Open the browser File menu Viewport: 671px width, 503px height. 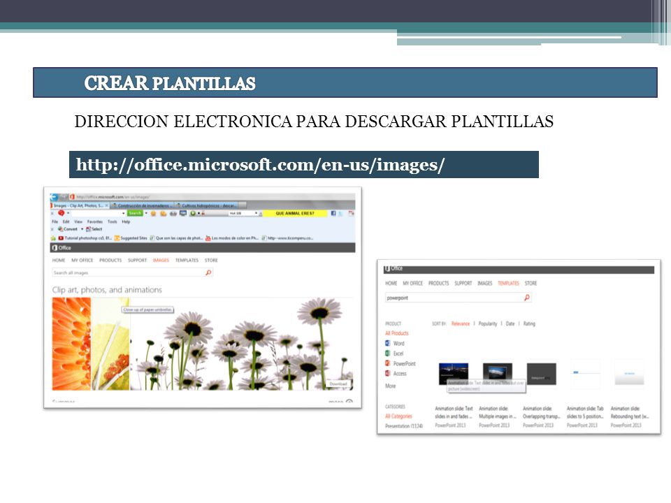click(x=55, y=221)
